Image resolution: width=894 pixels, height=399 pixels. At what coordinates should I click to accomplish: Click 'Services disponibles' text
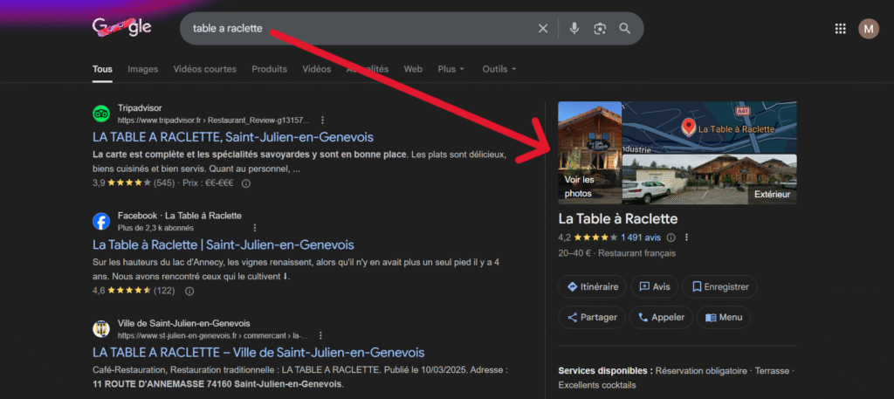click(x=606, y=370)
